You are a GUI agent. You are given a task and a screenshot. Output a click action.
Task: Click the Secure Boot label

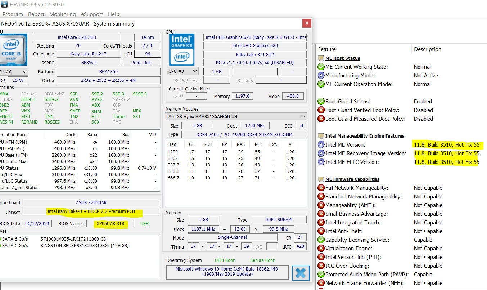262,260
